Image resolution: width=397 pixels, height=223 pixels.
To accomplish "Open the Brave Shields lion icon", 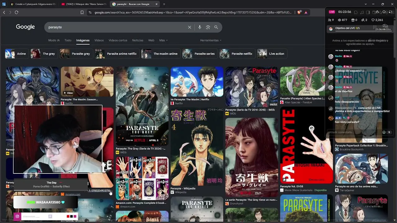I will pyautogui.click(x=299, y=12).
